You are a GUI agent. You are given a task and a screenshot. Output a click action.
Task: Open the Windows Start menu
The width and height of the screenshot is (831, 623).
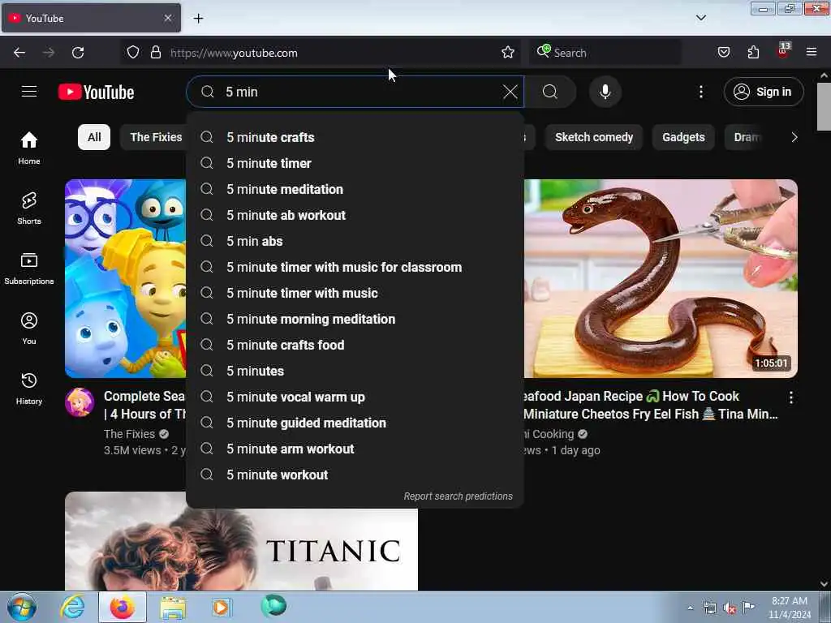(x=22, y=607)
